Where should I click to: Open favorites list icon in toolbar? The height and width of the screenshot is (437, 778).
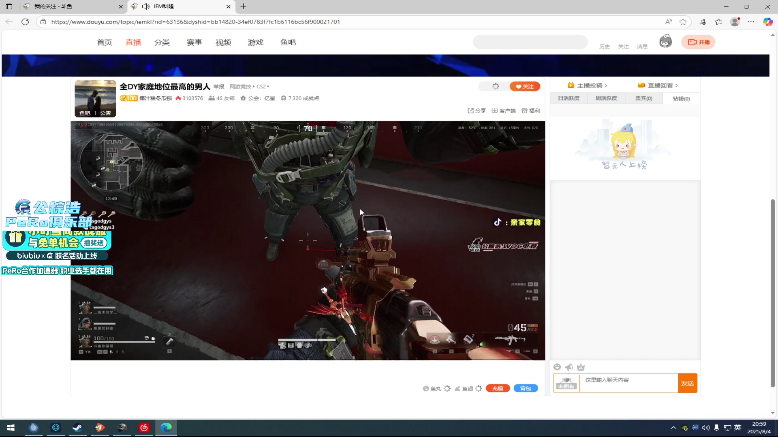click(x=718, y=22)
